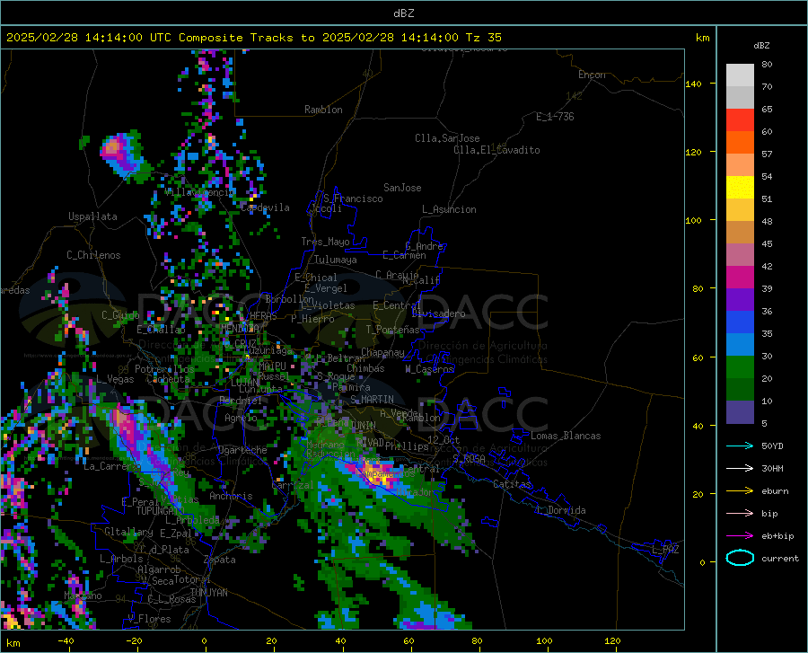Viewport: 808px width, 653px height.
Task: Click the Ugarteche map label
Action: point(242,450)
